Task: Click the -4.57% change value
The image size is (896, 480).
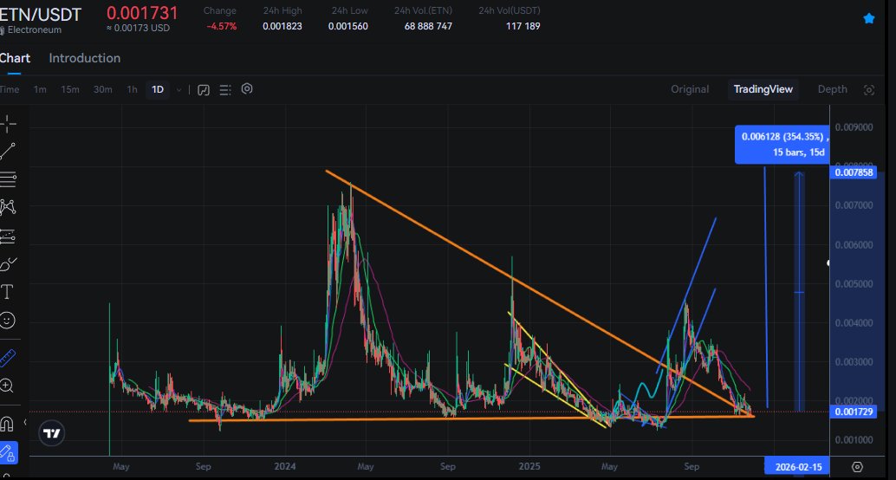Action: point(222,26)
